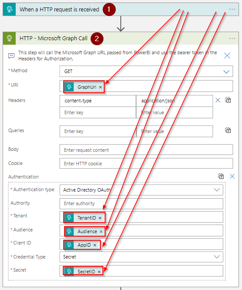Screen dimensions: 242x290
Task: Click the Body request content field
Action: click(x=146, y=150)
